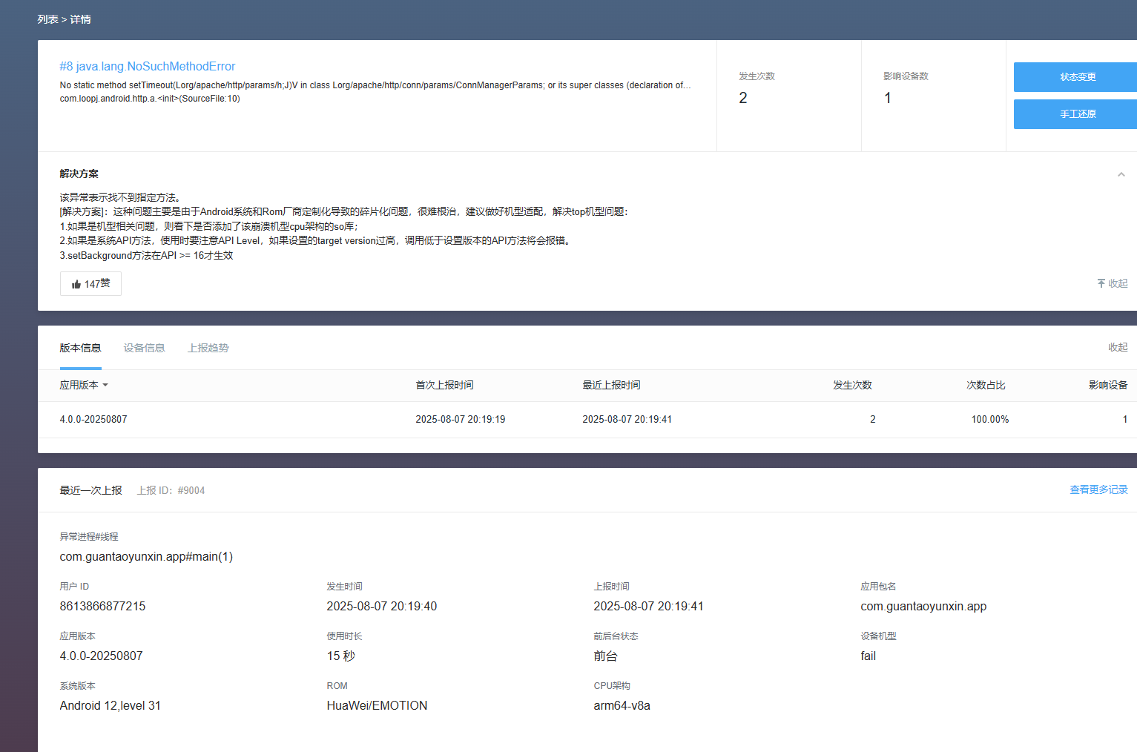
Task: Open the #8 java.lang.NoSuchMethodError title link
Action: pos(148,67)
